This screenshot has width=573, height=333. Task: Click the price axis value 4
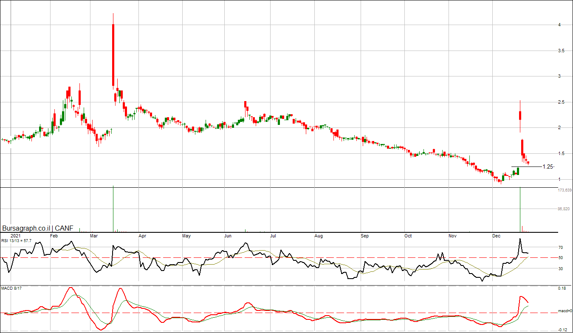[560, 25]
